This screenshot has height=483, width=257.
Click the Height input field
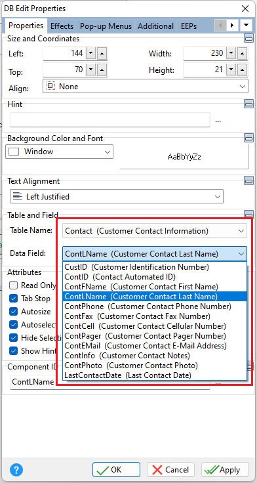[x=205, y=70]
